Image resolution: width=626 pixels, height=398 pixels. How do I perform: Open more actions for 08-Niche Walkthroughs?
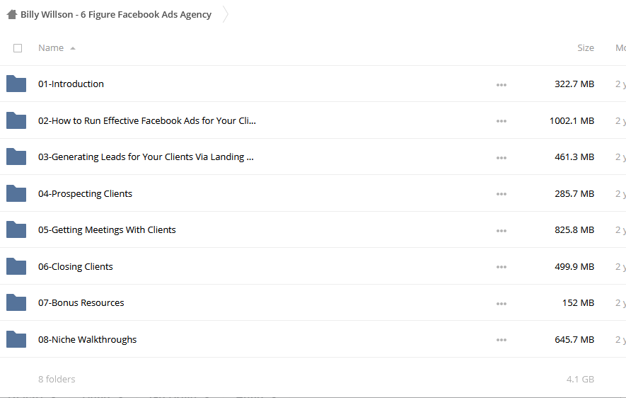pos(502,340)
